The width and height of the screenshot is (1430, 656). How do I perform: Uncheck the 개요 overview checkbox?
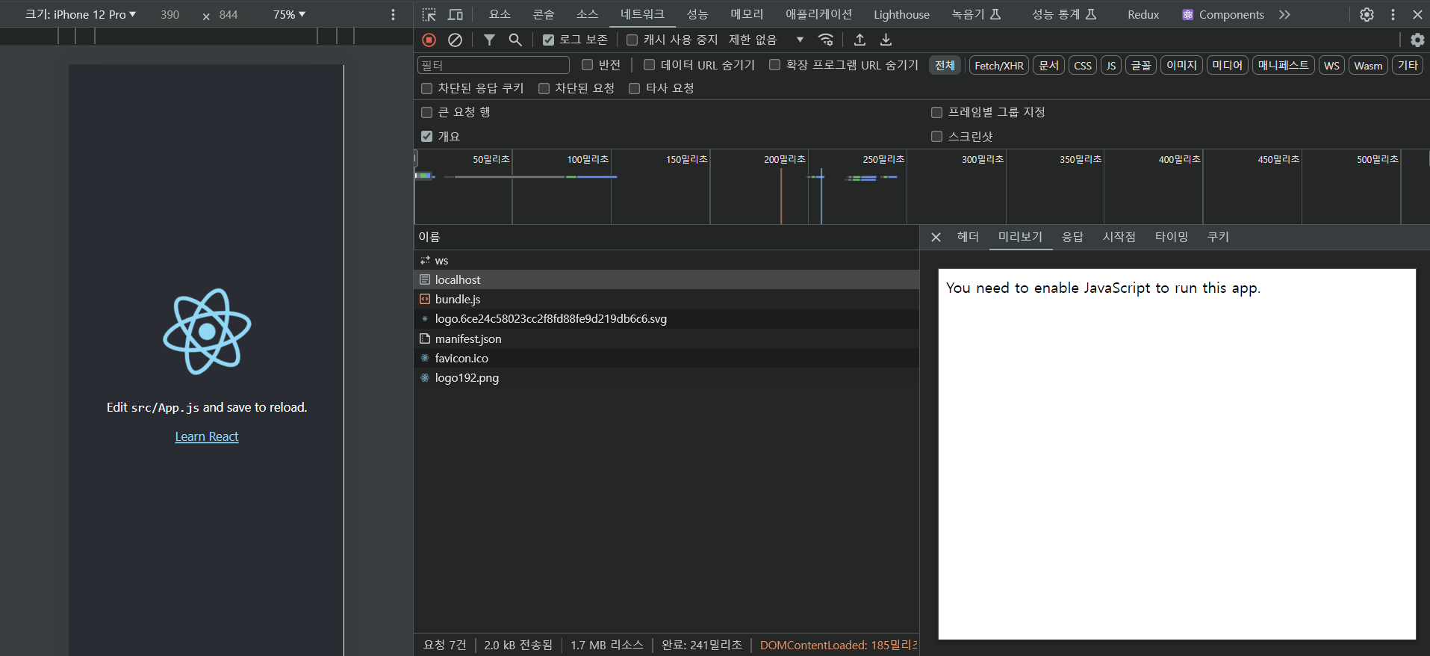pos(426,136)
